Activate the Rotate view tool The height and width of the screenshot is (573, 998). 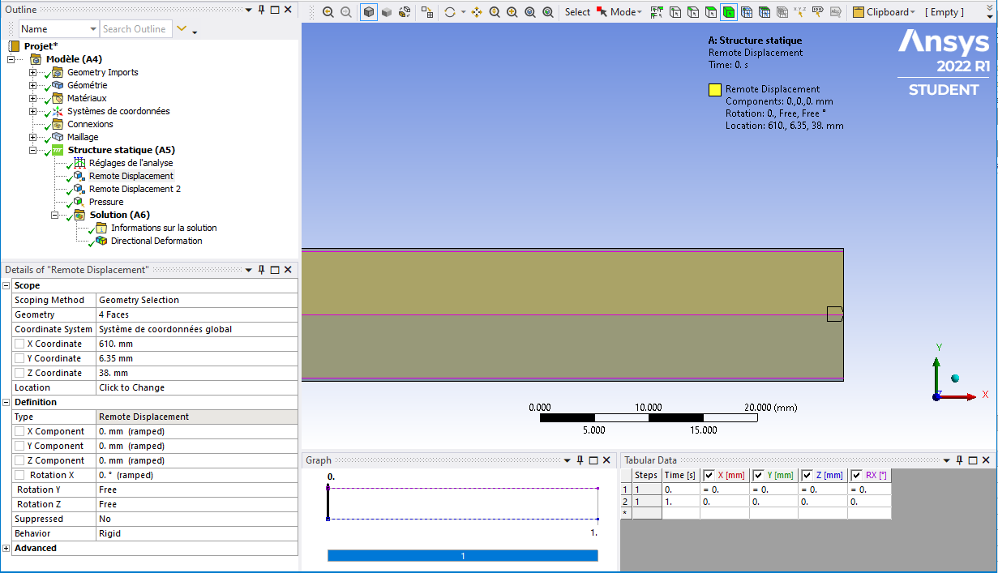[450, 12]
